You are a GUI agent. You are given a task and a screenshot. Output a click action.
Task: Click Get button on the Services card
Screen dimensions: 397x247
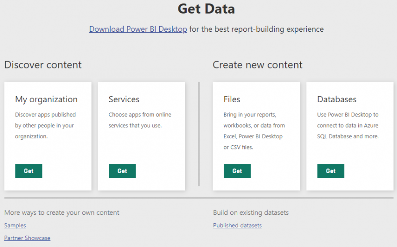pyautogui.click(x=122, y=171)
